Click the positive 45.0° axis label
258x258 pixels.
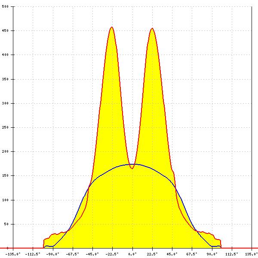172,254
